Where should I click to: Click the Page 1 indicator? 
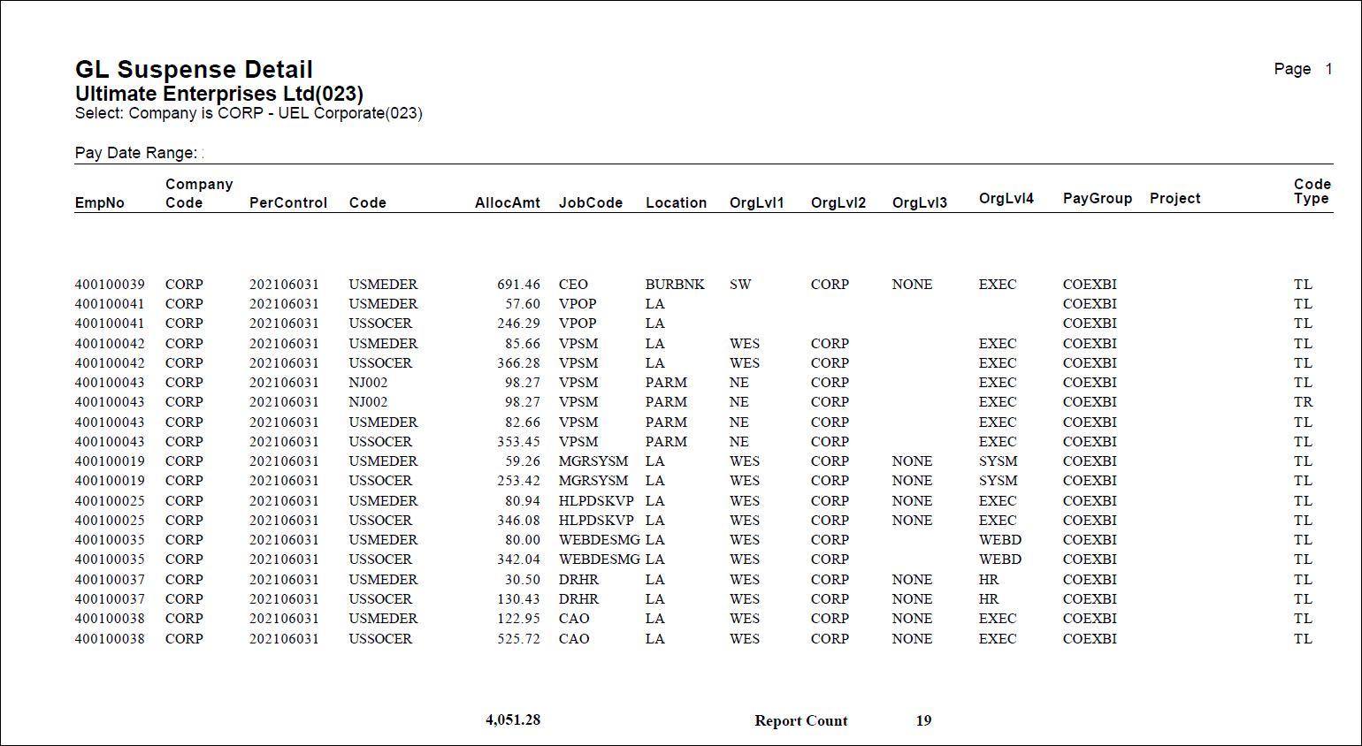[x=1303, y=69]
